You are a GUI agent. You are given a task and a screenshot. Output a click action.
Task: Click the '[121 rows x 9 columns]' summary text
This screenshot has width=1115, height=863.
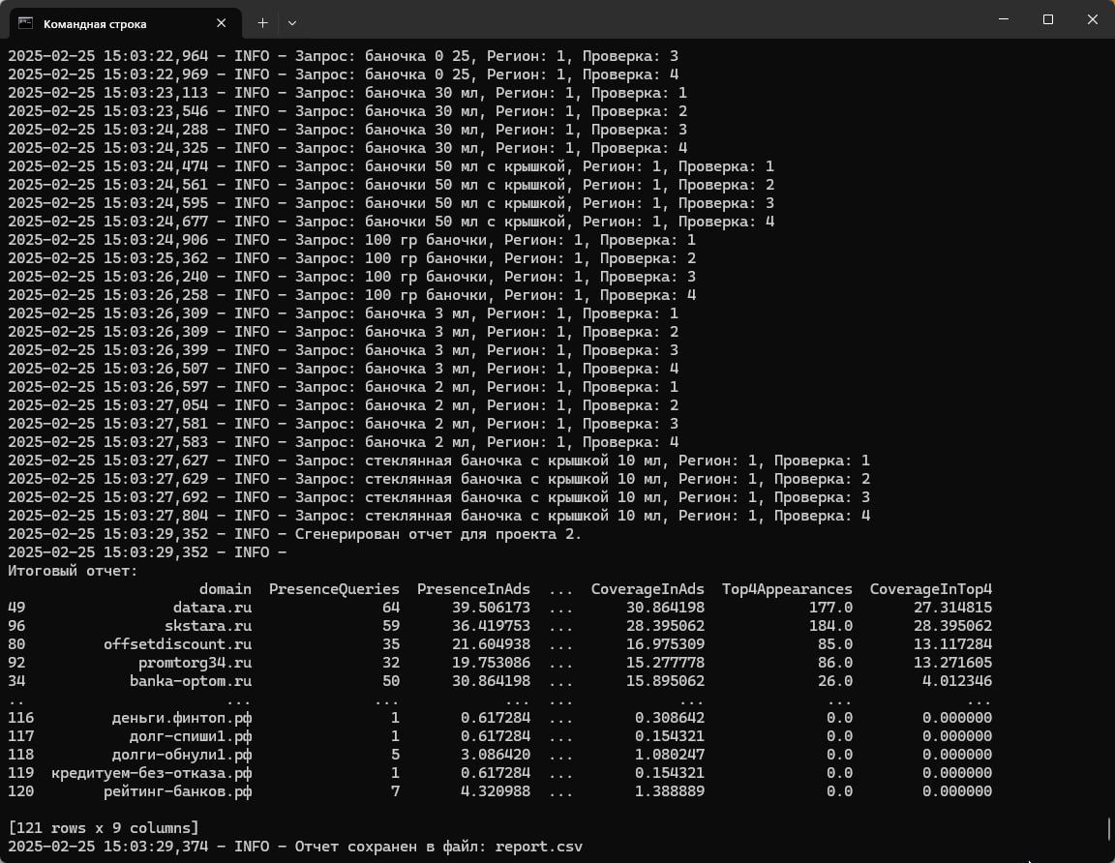pos(104,828)
